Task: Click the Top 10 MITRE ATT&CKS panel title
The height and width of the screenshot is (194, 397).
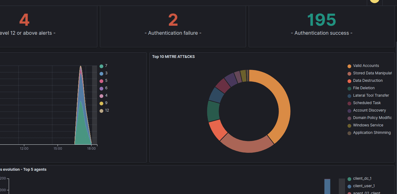Action: pyautogui.click(x=173, y=57)
